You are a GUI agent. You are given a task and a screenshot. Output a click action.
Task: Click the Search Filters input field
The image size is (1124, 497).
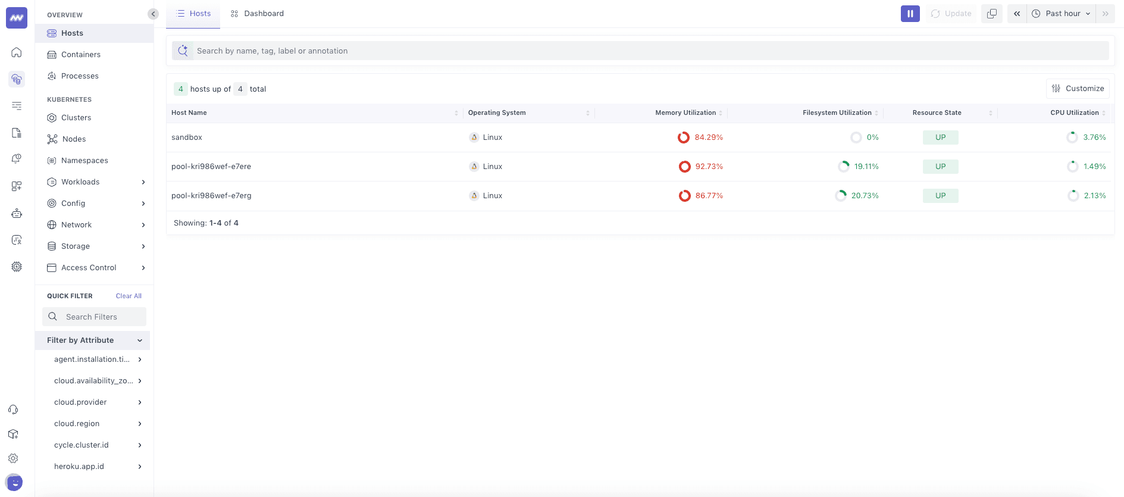(x=95, y=317)
